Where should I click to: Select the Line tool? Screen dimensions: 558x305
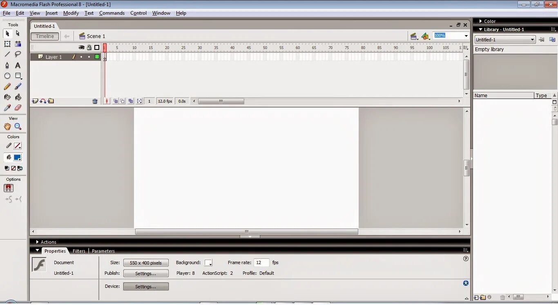pyautogui.click(x=7, y=54)
